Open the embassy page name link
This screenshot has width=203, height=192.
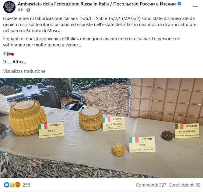pos(97,4)
